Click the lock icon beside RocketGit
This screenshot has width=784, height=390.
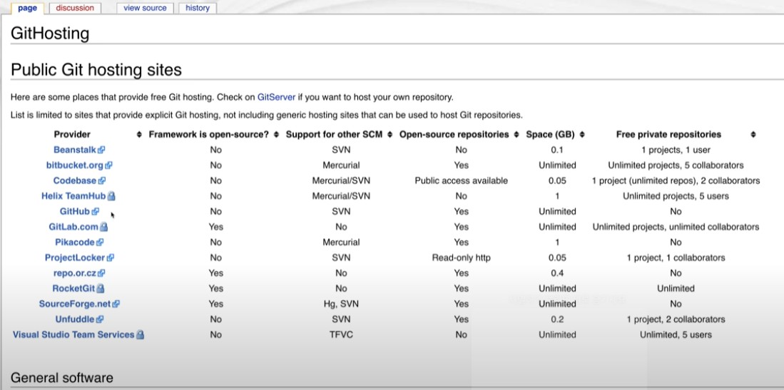(x=101, y=289)
